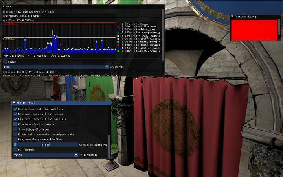Click the '0.120ms (1)-depth_pyramid' legend text
Viewport: 283px width, 177px height.
(141, 45)
